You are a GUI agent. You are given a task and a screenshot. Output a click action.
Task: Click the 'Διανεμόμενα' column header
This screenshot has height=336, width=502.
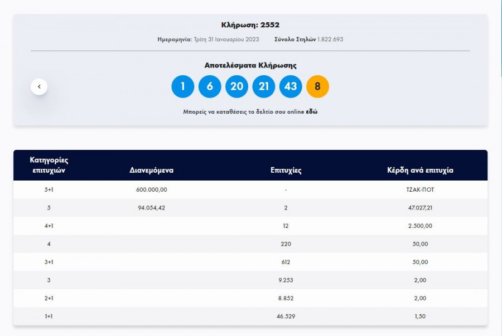point(151,171)
